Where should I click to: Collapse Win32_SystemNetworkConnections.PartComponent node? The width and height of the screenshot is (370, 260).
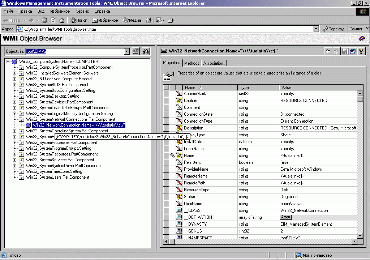[14, 119]
